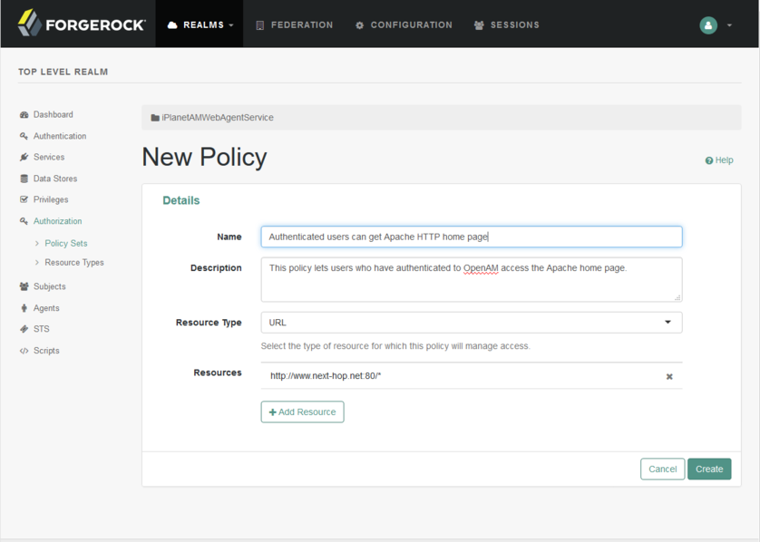Click the Subjects group icon
Screen dimensions: 760x542
23,286
